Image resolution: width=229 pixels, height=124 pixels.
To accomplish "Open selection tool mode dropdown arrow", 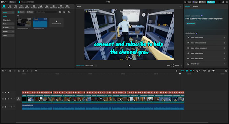I will [6, 71].
